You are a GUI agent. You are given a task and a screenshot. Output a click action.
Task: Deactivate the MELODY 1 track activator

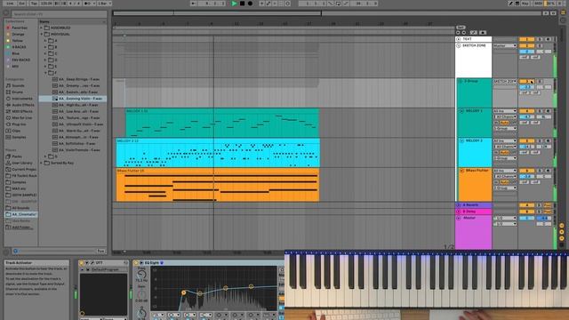pyautogui.click(x=526, y=111)
